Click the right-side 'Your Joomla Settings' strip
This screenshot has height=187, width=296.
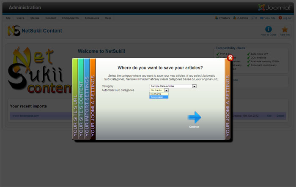click(227, 99)
